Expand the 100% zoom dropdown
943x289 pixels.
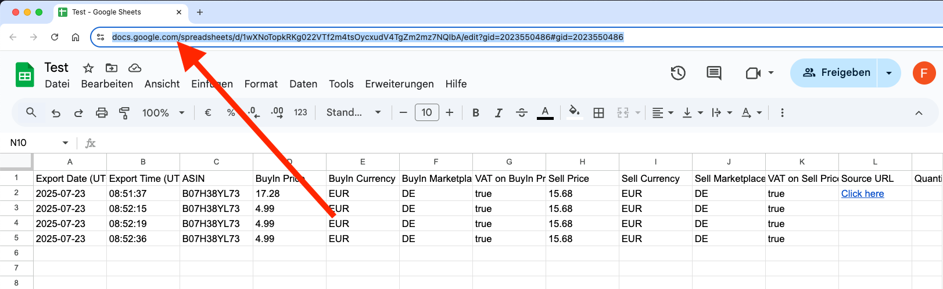coord(163,113)
